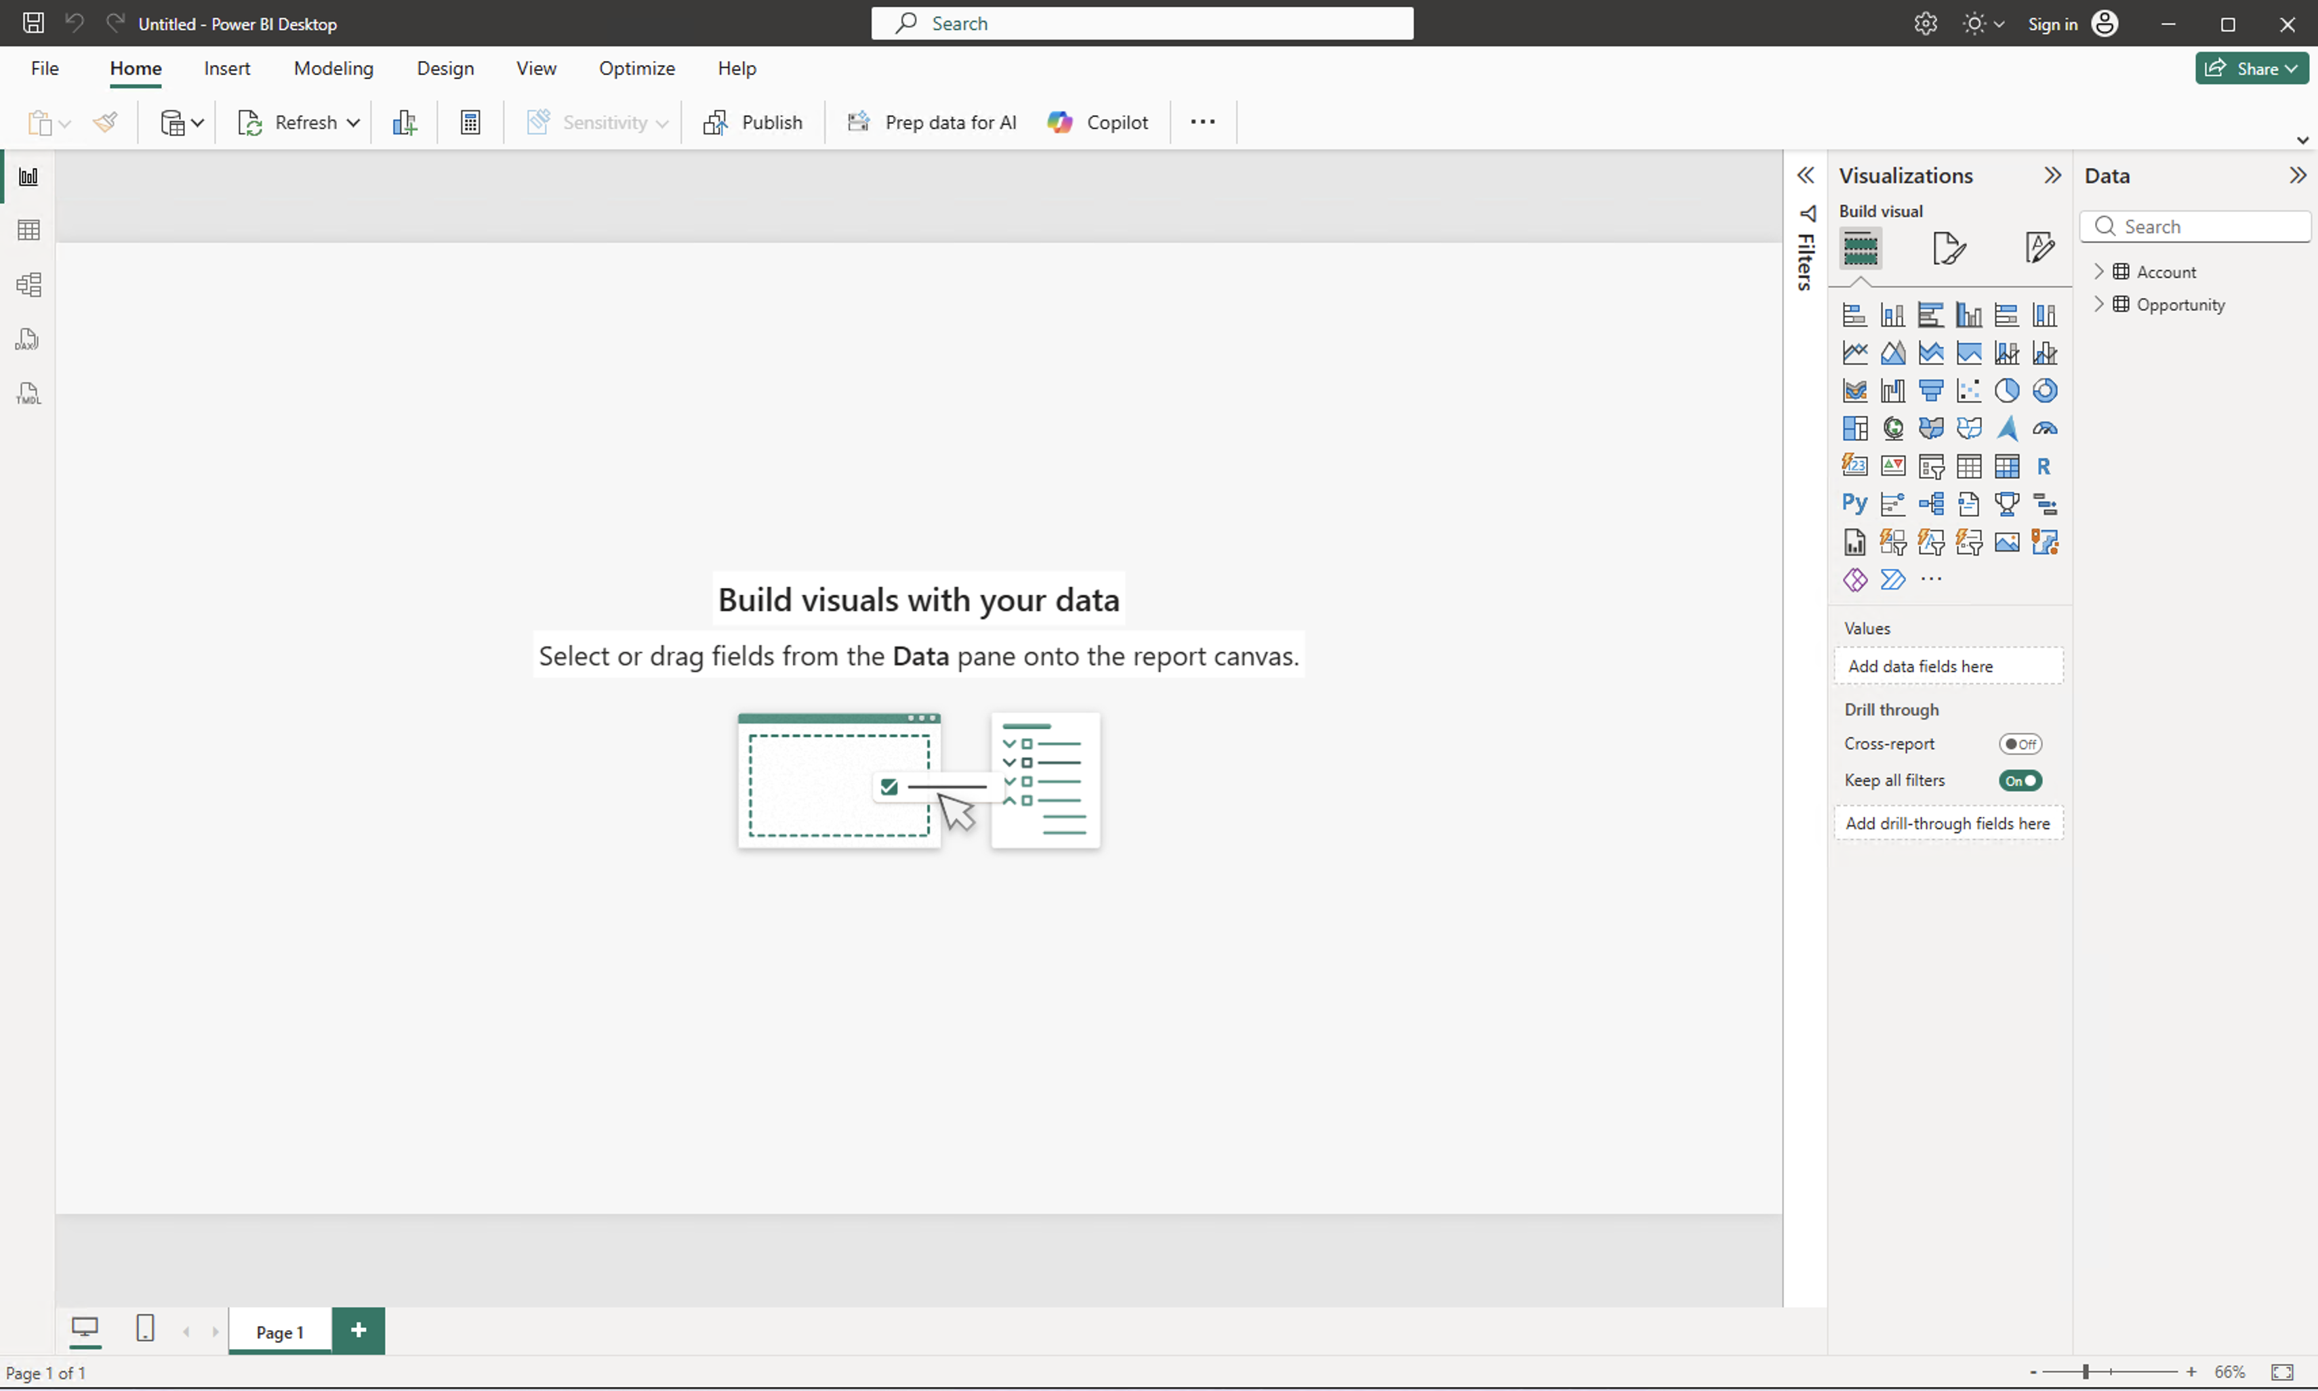The width and height of the screenshot is (2318, 1391).
Task: Click the zoom in plus button
Action: 2191,1371
